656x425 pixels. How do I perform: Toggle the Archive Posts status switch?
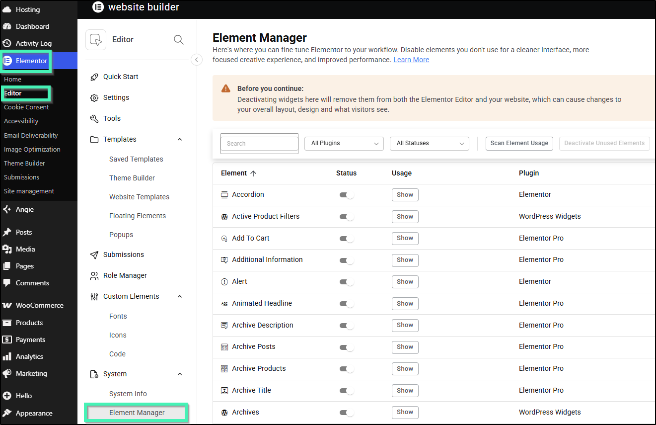(x=347, y=347)
